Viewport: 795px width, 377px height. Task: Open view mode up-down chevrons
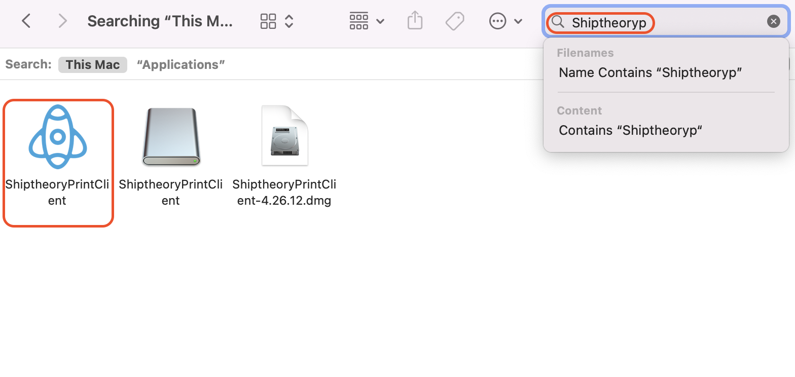pos(289,21)
